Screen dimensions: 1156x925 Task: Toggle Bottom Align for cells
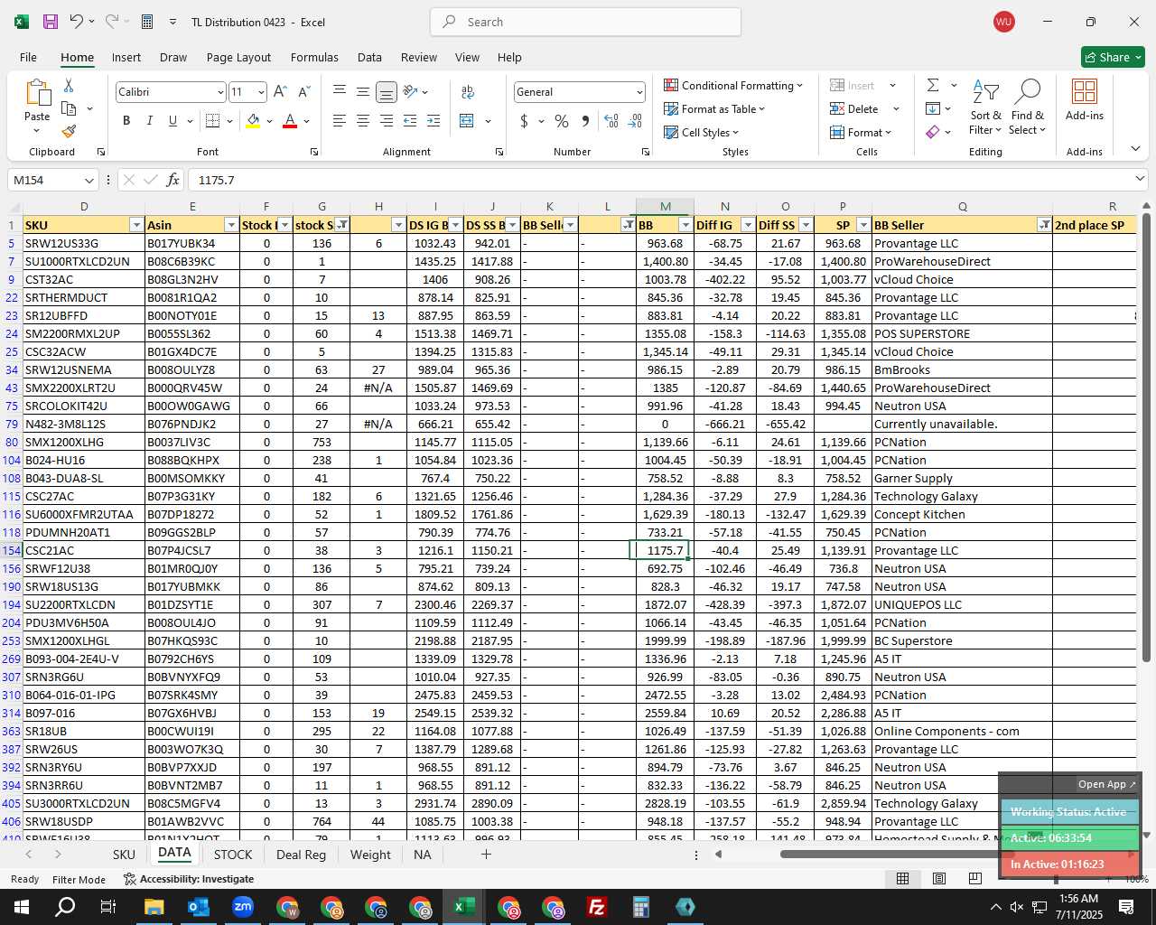tap(386, 92)
